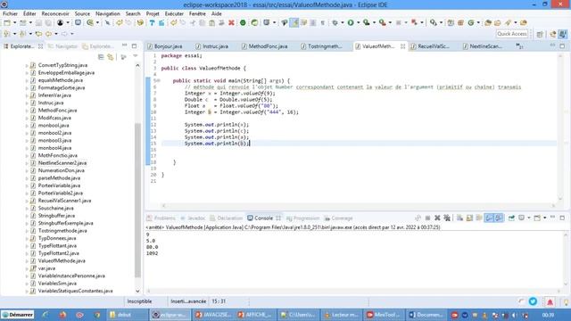
Task: Click Remove All Terminated Launches icon in Console
Action: tap(447, 218)
